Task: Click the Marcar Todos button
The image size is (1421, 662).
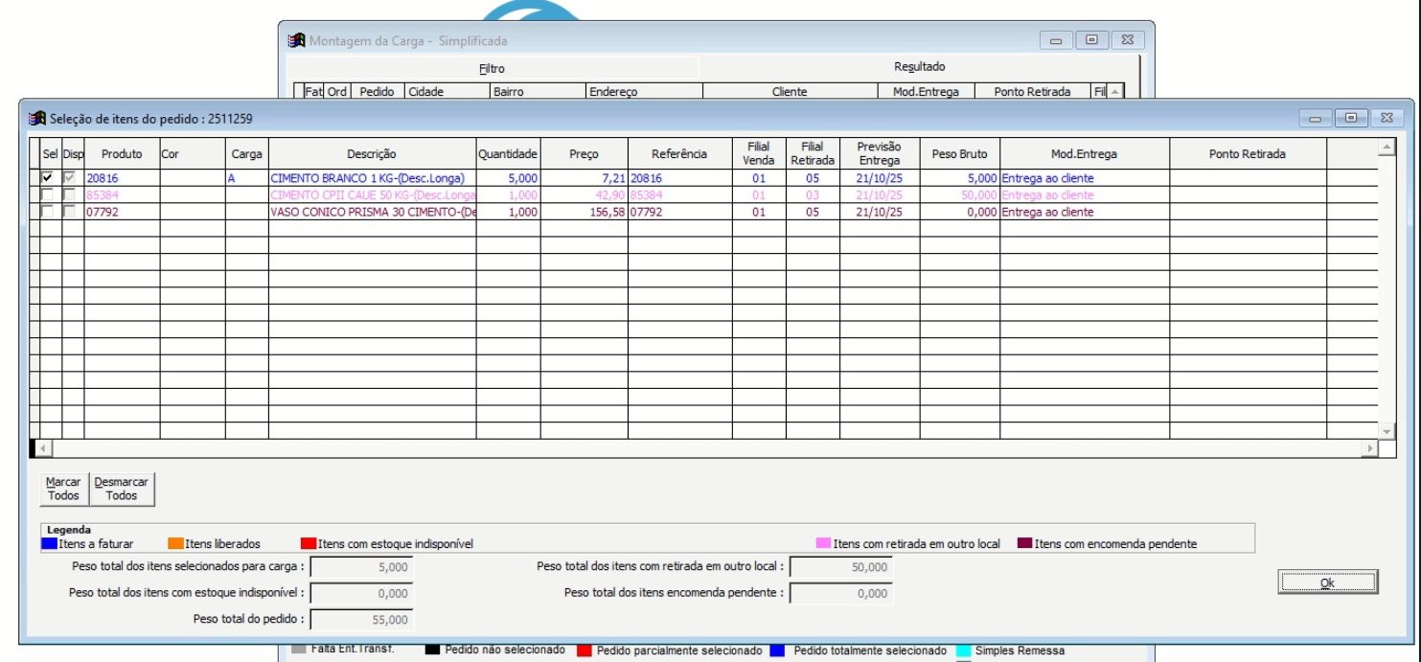Action: (x=63, y=489)
